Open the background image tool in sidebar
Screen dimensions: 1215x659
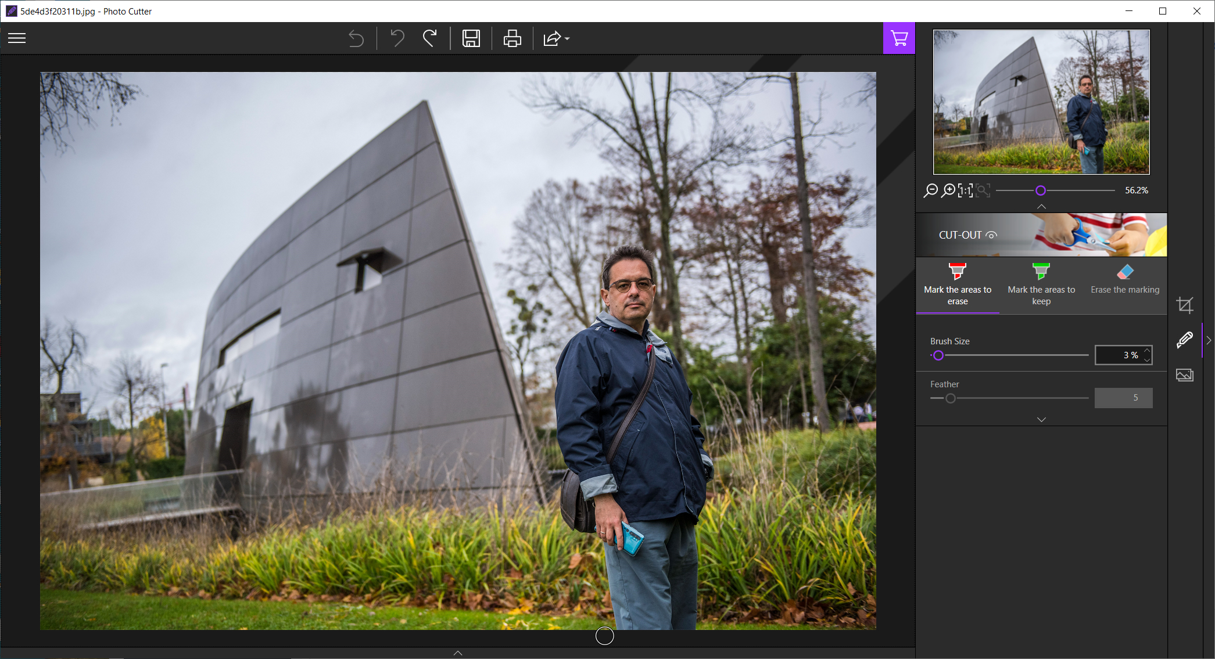coord(1184,375)
